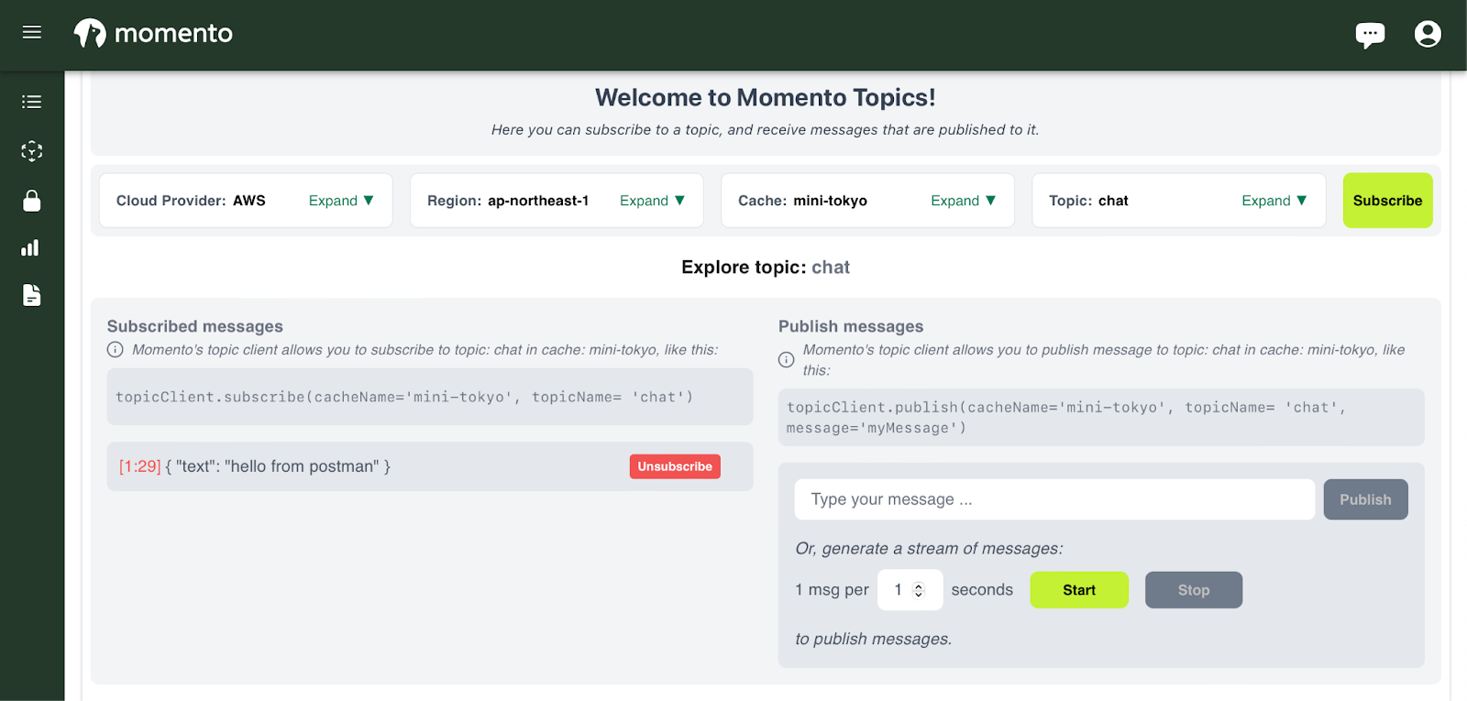Click the green Subscribe button

coord(1387,201)
